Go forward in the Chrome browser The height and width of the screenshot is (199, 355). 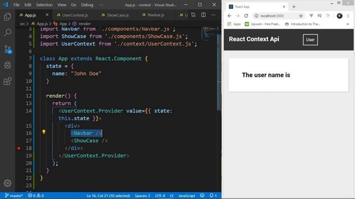(237, 16)
